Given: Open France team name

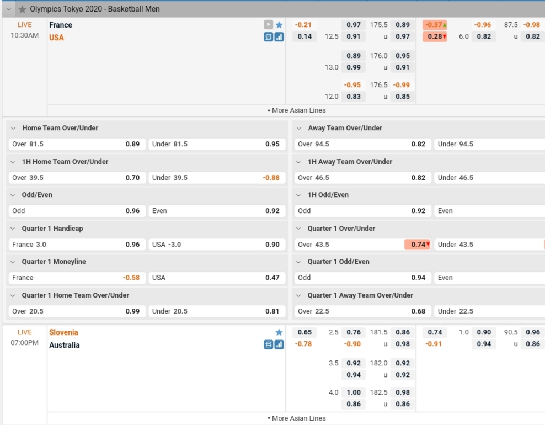Looking at the screenshot, I should pos(61,25).
